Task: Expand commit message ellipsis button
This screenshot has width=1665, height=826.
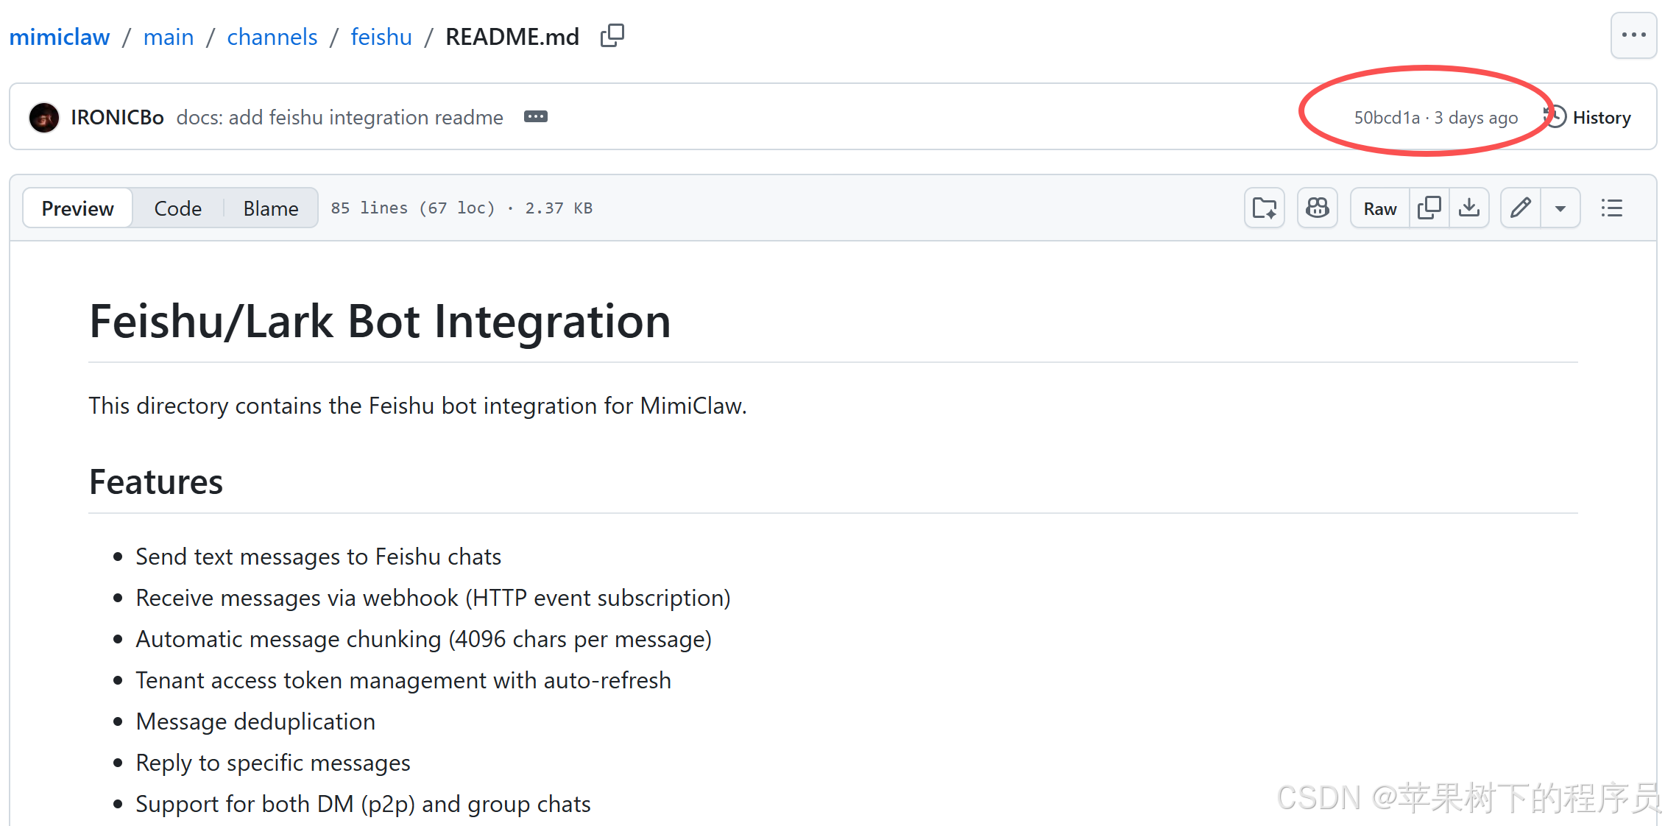Action: (535, 117)
